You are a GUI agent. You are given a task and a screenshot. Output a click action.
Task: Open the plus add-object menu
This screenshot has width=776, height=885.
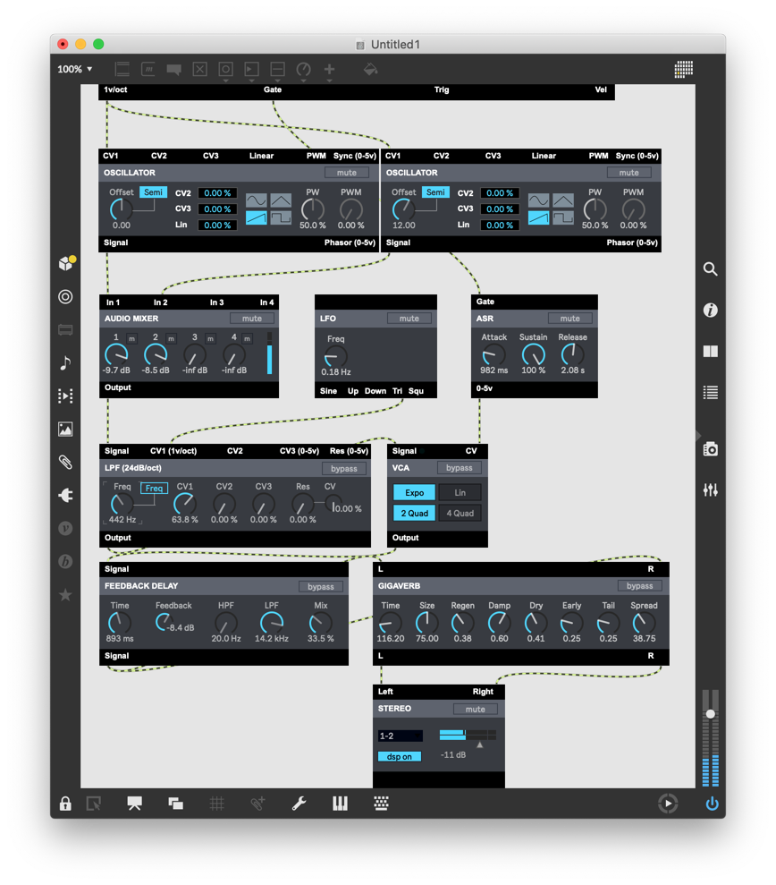coord(329,70)
